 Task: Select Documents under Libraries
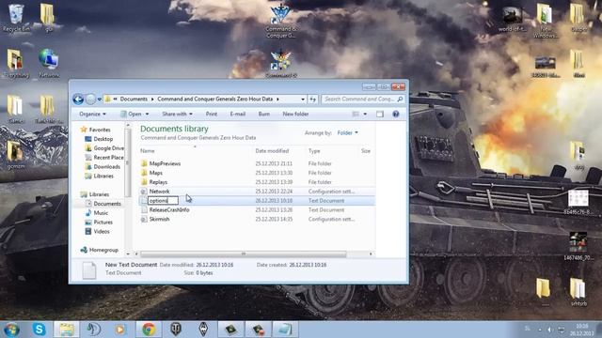click(107, 204)
